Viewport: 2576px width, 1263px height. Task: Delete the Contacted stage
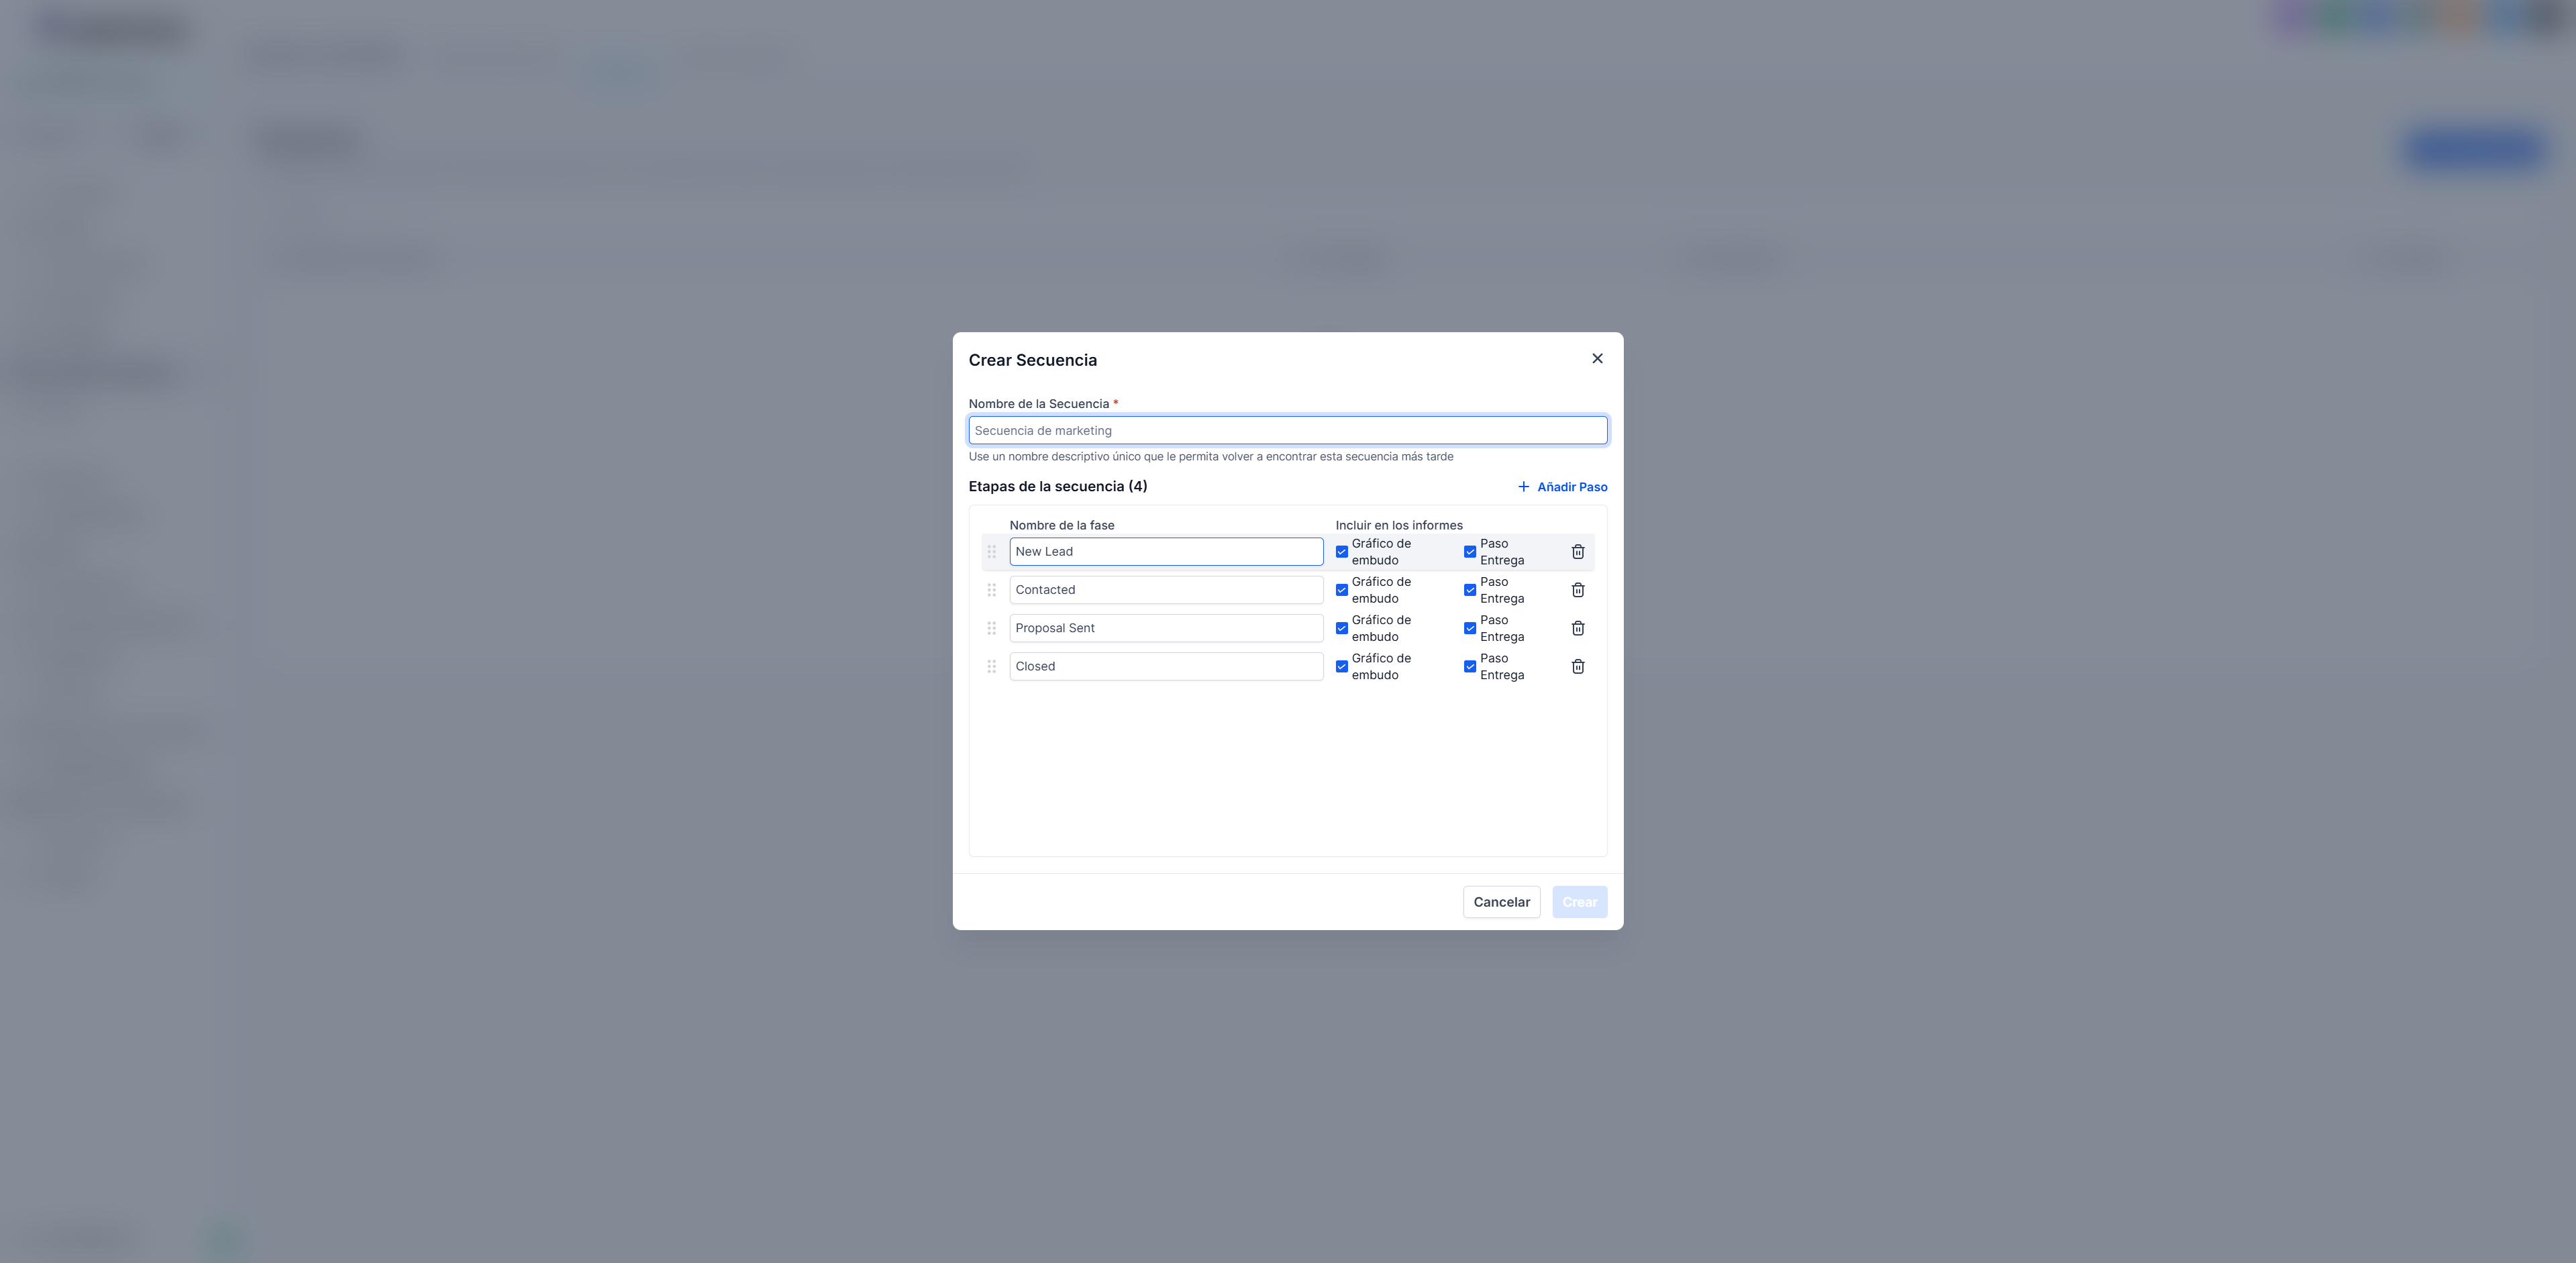coord(1577,590)
